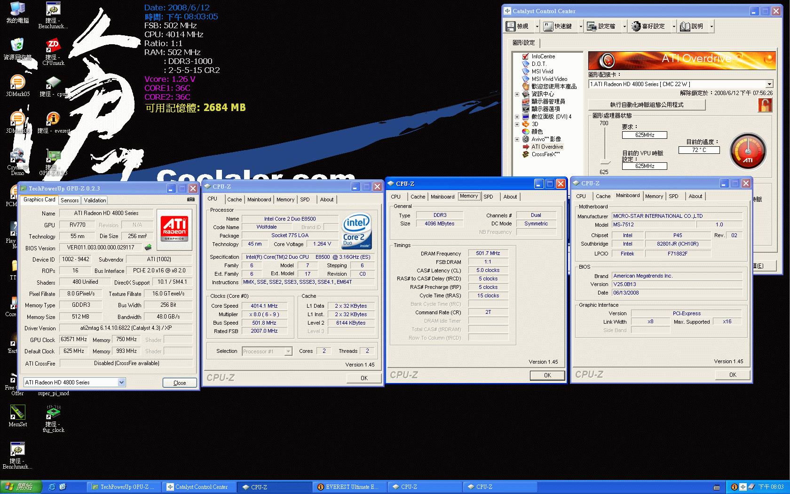Open the 喜好設定 button dropdown arrow
The height and width of the screenshot is (494, 790).
click(x=674, y=26)
